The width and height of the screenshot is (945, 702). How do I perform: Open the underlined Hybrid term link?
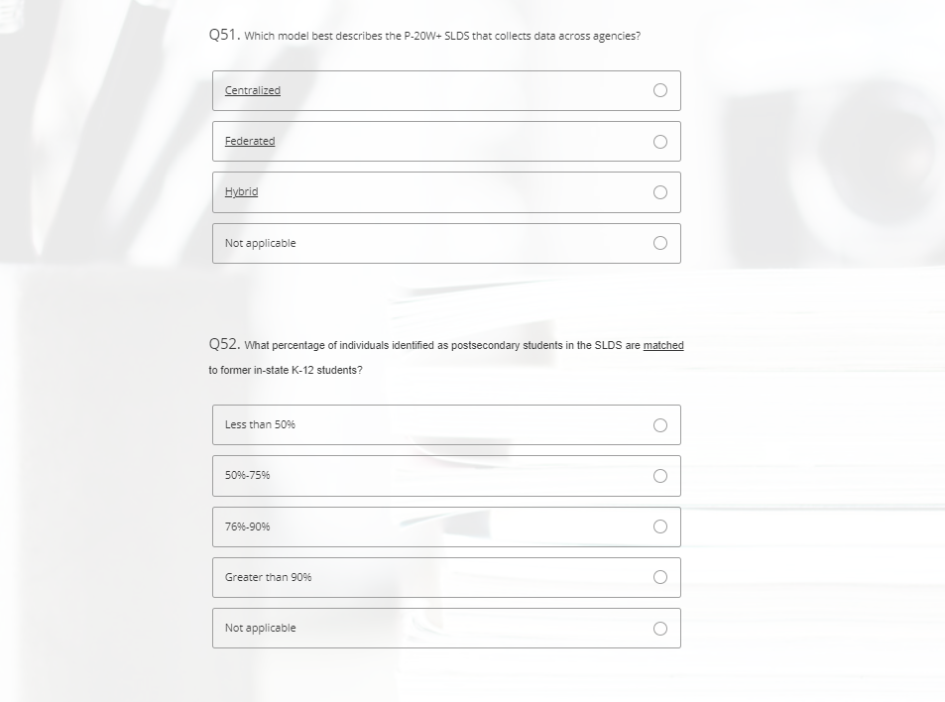(x=241, y=191)
